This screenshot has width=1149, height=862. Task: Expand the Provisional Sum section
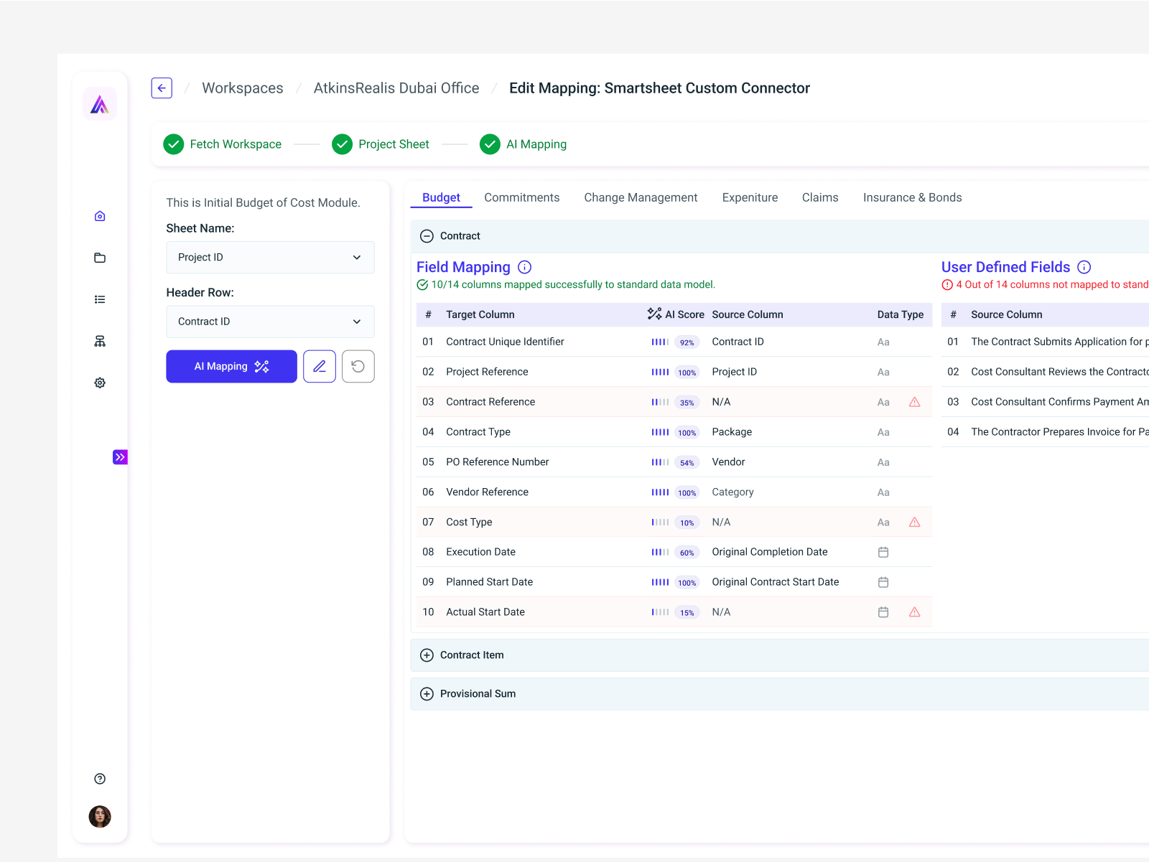(x=427, y=693)
